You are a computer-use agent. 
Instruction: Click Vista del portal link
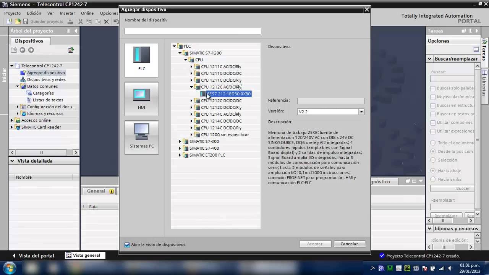(33, 256)
